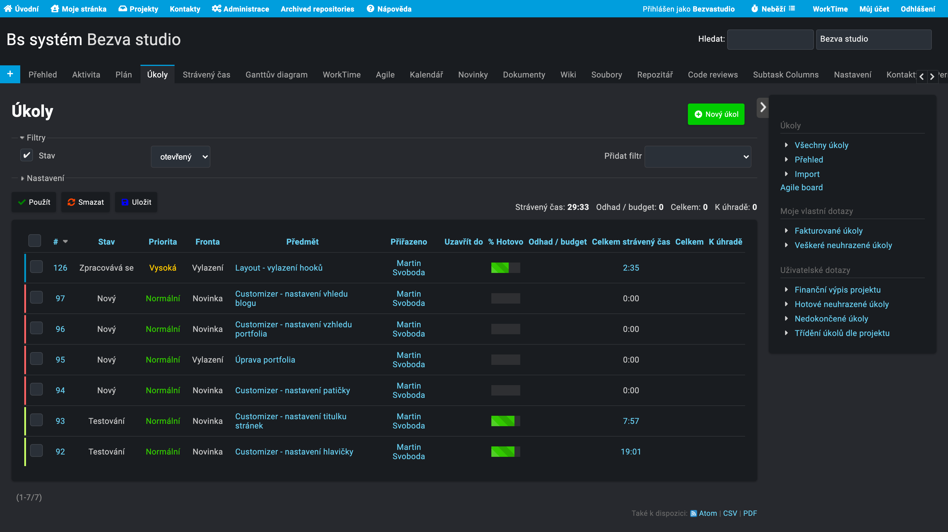The width and height of the screenshot is (948, 532).
Task: Click green checkmark icon on Použít
Action: pyautogui.click(x=22, y=202)
